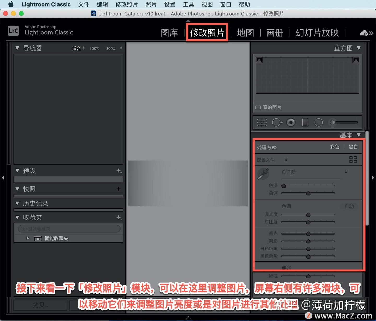
Task: Toggle the bottom filmstrip handle
Action: pos(188,318)
